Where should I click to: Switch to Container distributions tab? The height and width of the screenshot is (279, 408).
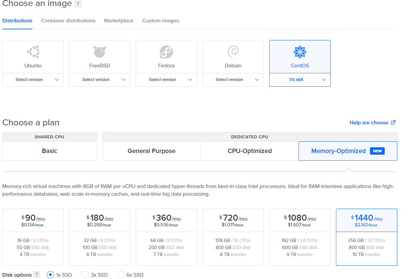[68, 21]
